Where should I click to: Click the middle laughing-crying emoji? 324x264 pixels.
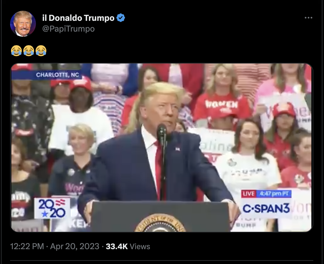click(28, 51)
